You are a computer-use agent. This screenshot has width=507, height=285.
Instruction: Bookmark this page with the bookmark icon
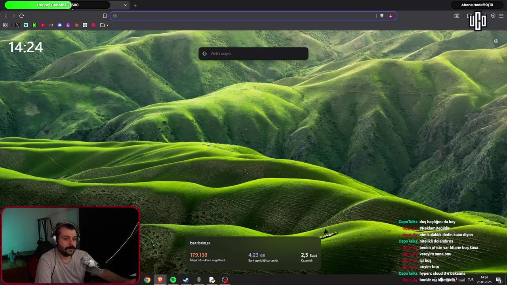point(105,16)
